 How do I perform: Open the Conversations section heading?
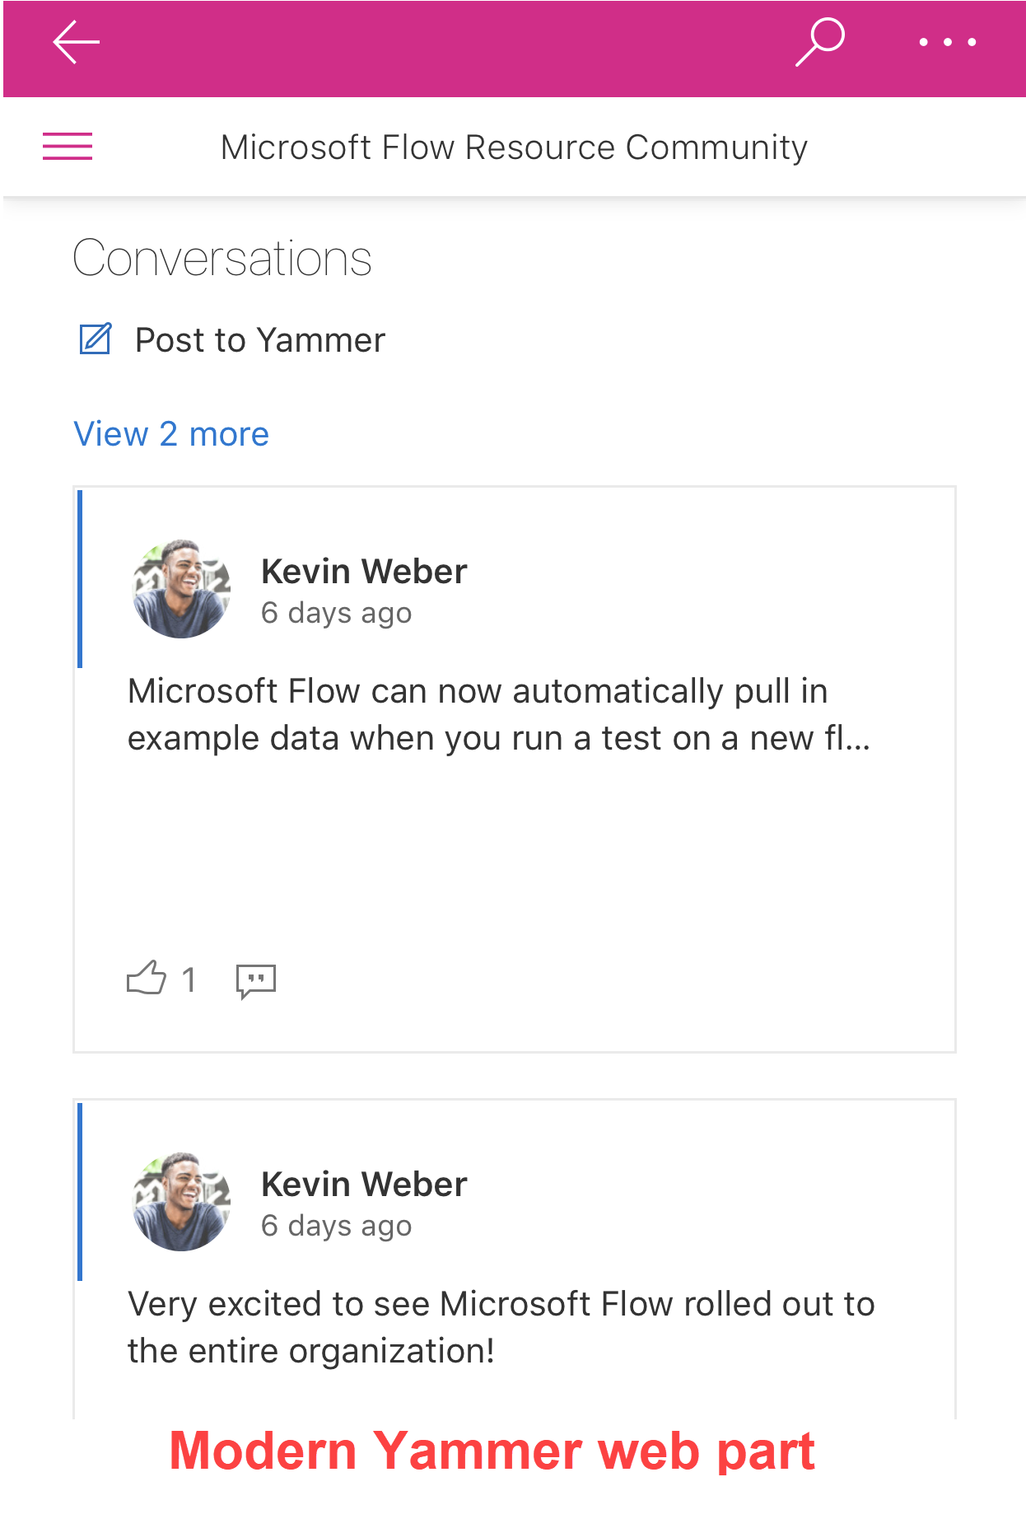222,257
